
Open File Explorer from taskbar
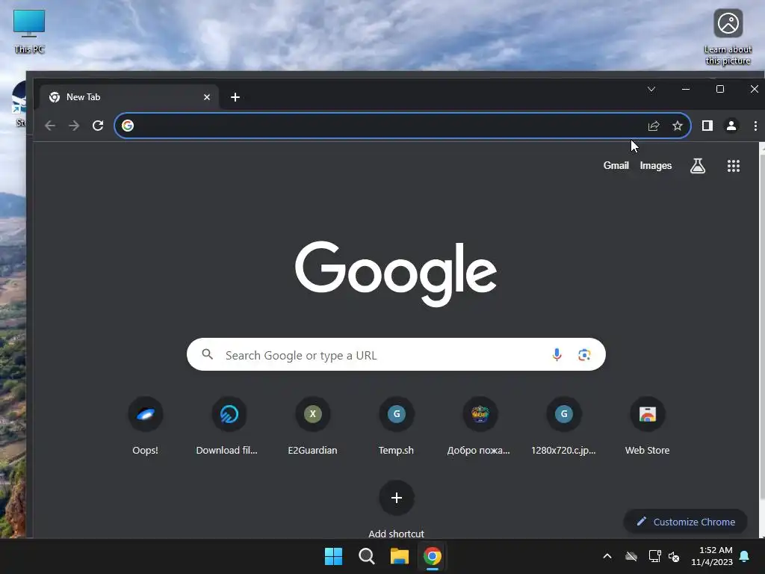point(399,556)
